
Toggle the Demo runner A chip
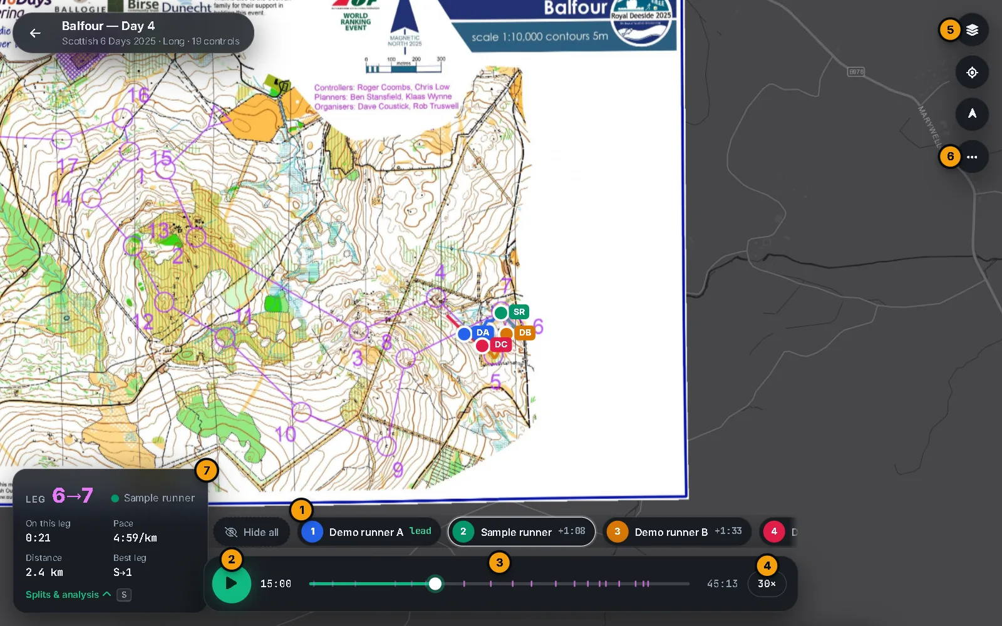[368, 532]
